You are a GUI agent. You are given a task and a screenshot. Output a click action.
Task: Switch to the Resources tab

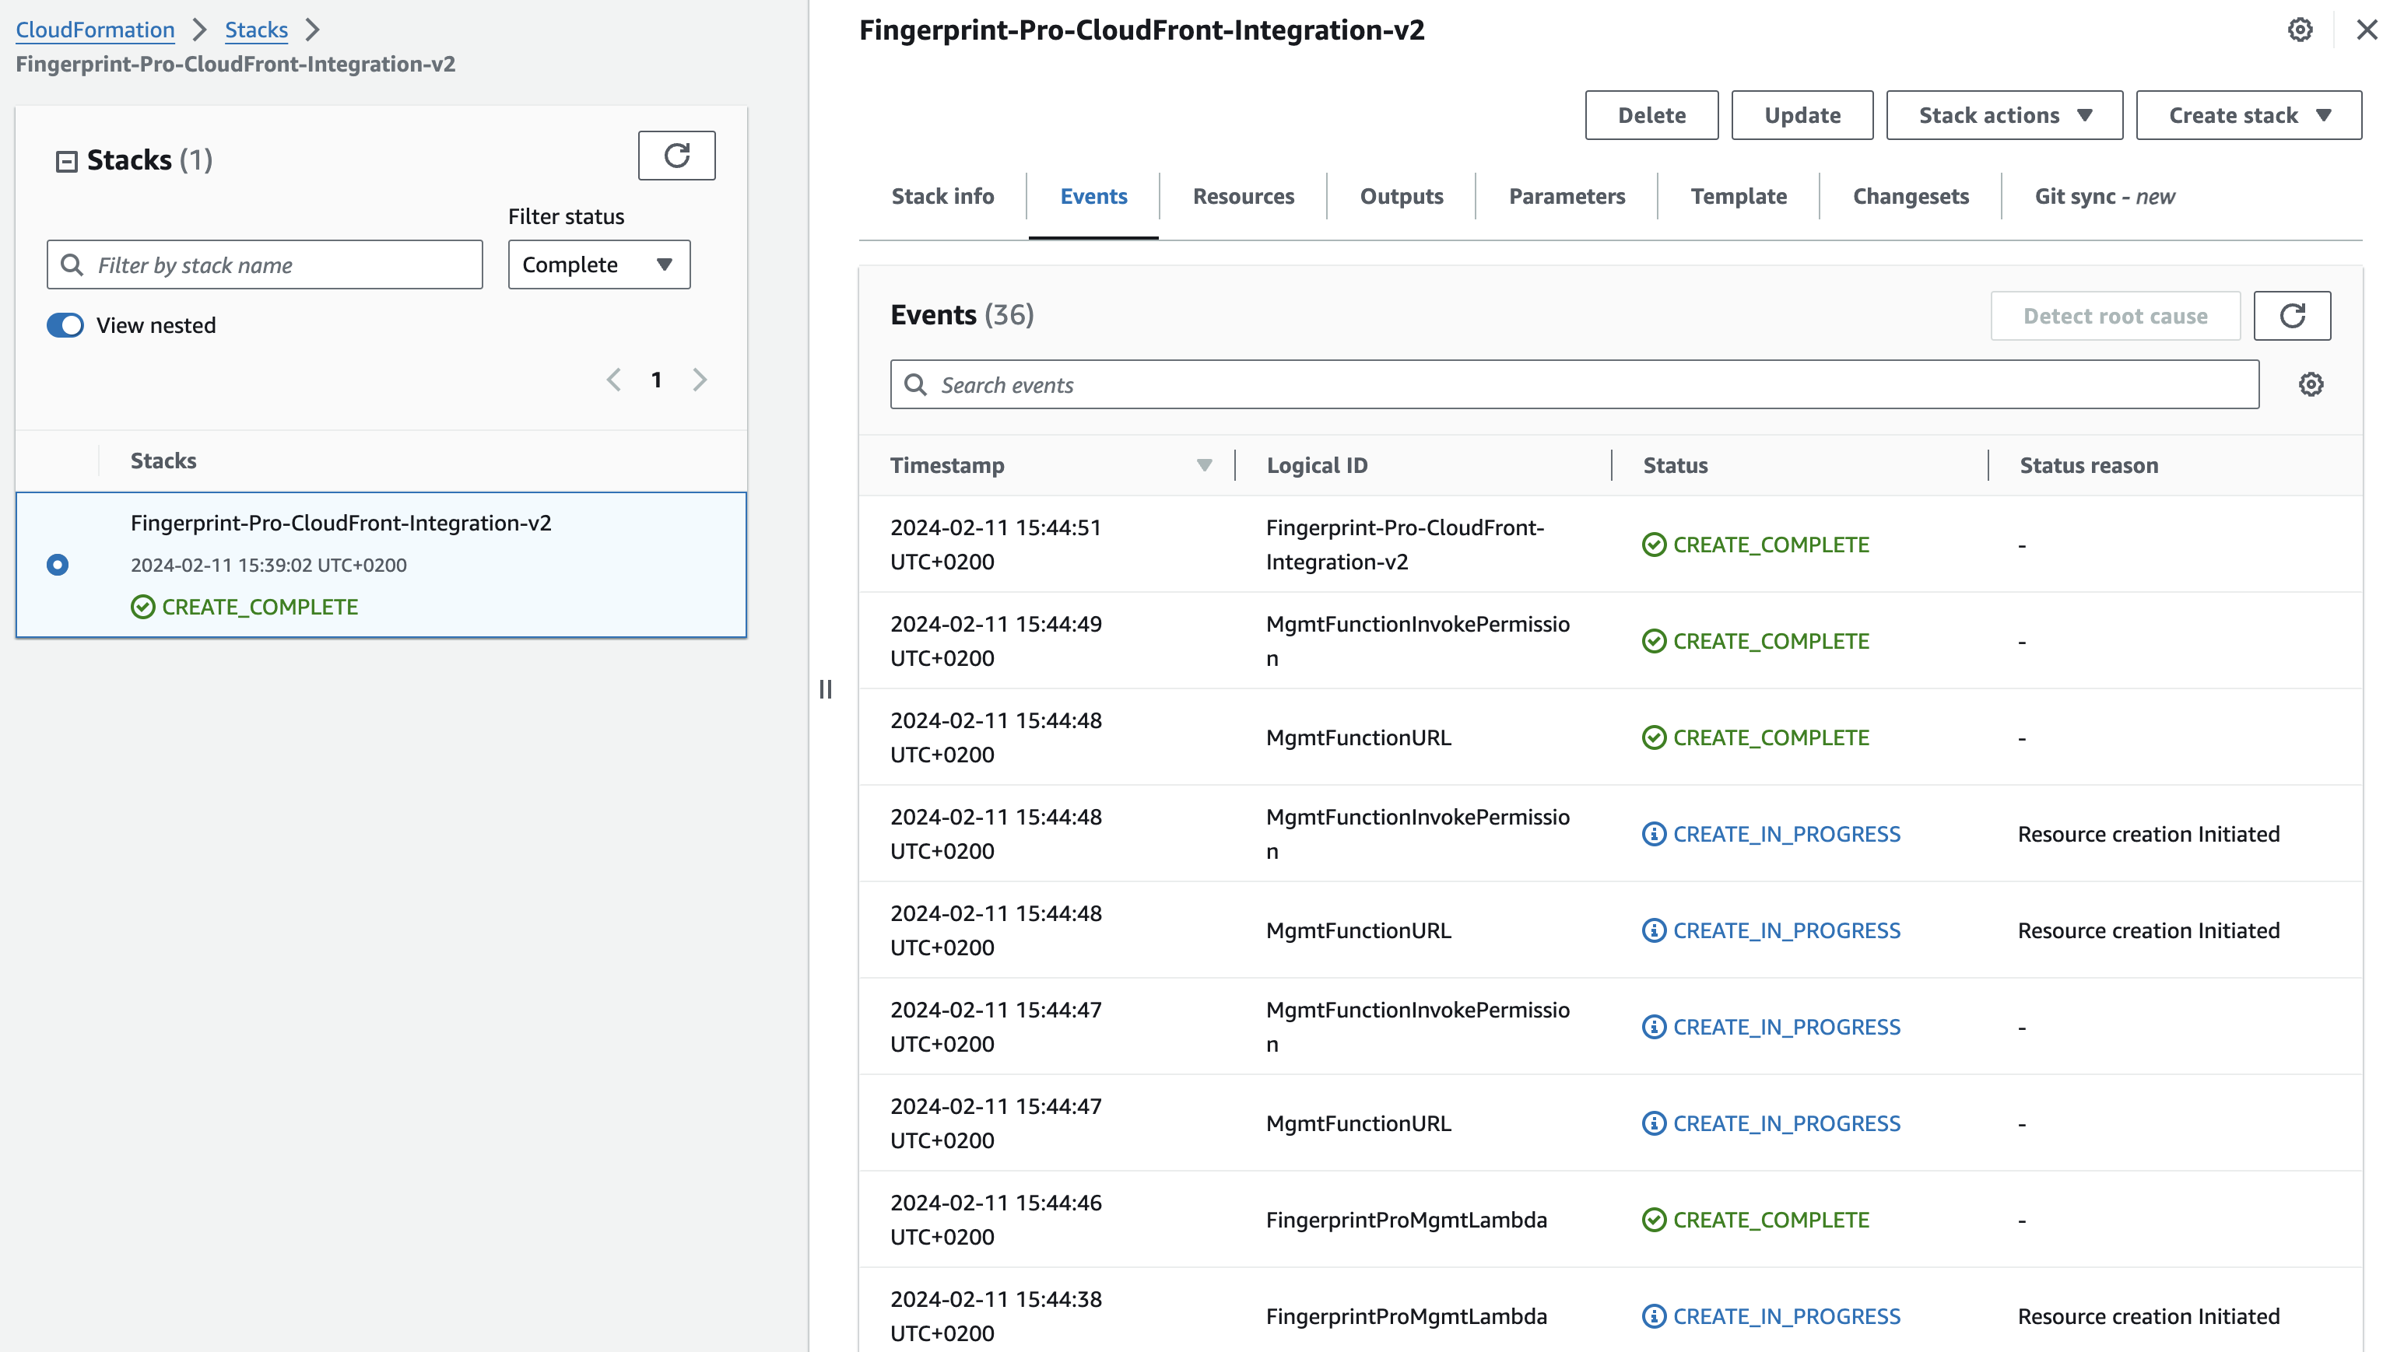click(1243, 197)
